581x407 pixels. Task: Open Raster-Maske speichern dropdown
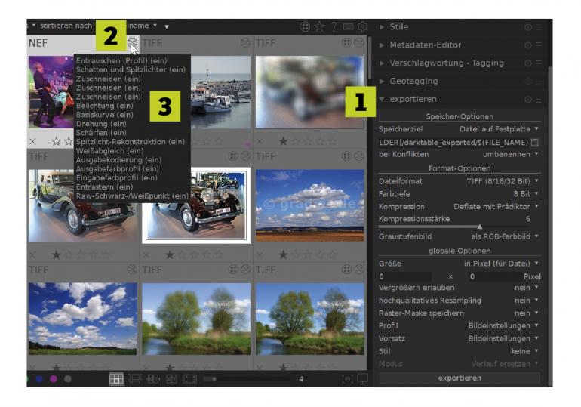[459, 313]
